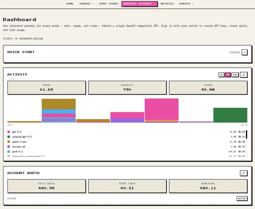The width and height of the screenshot is (255, 209).
Task: Go to the Home page
Action: pyautogui.click(x=70, y=4)
